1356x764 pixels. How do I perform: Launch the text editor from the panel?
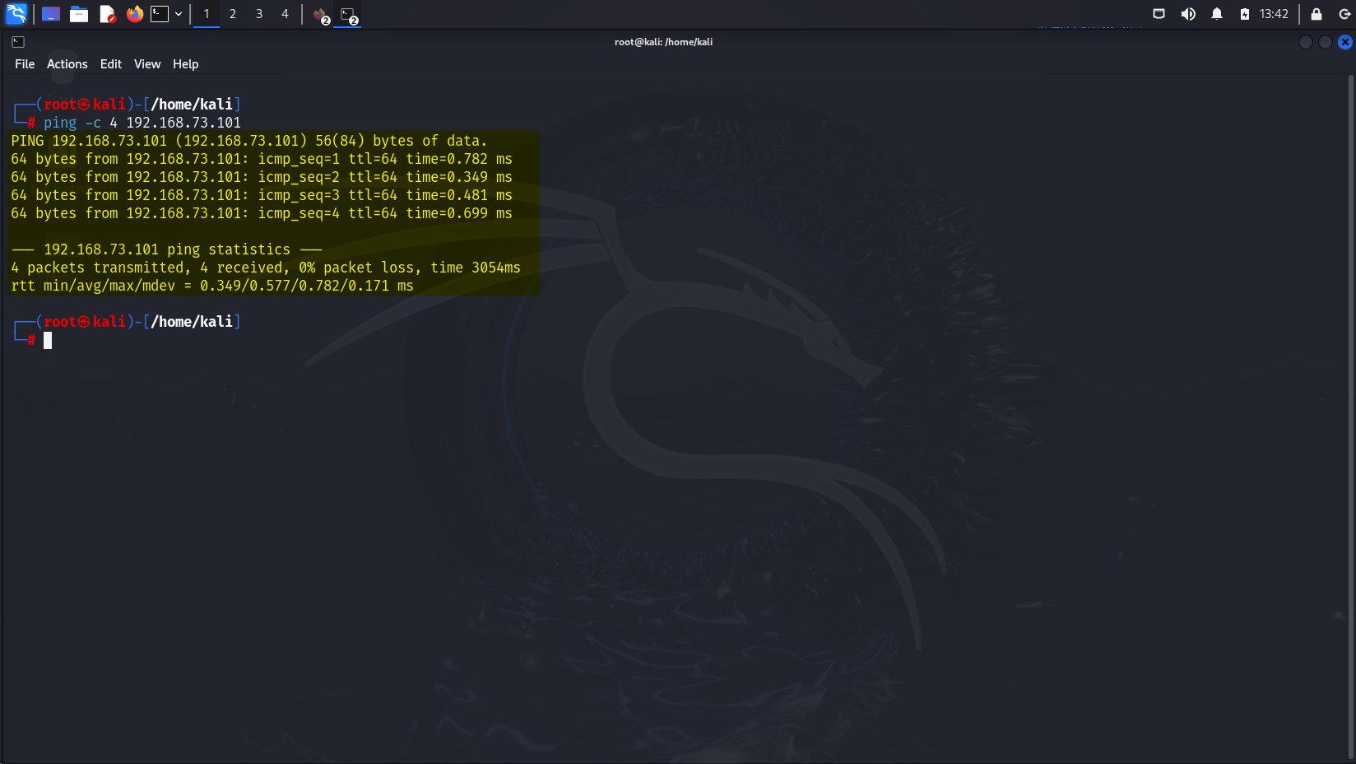point(107,14)
